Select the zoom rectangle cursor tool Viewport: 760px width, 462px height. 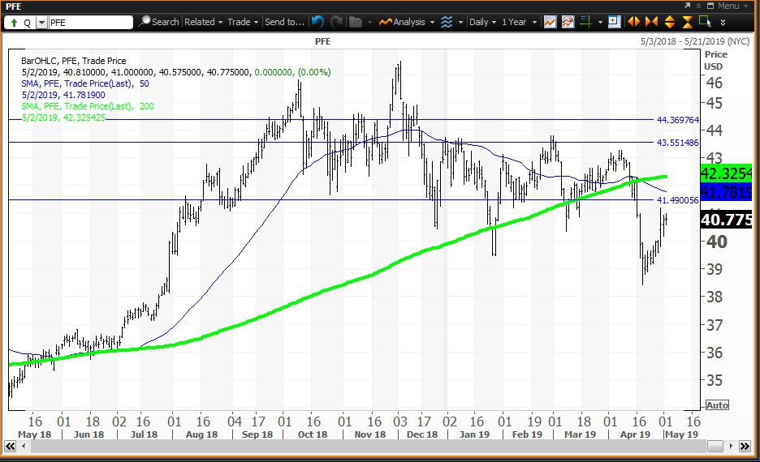(705, 22)
